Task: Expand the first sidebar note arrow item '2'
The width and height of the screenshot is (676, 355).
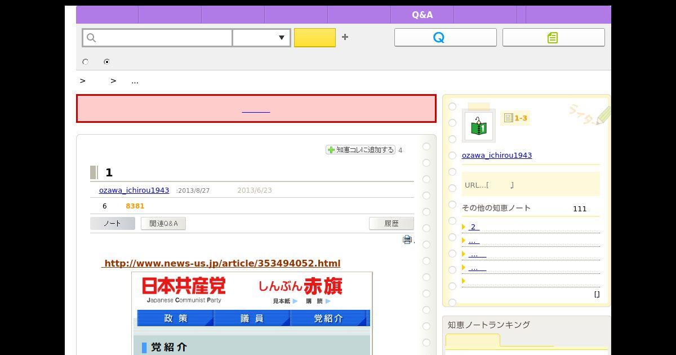Action: (x=473, y=227)
